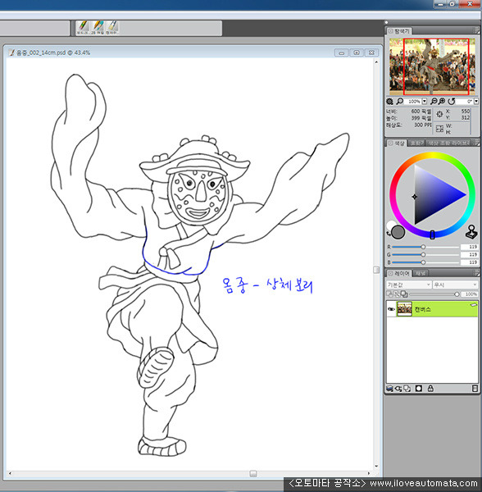Click the selection size icon beside W and H
482x492 pixels.
pyautogui.click(x=439, y=129)
